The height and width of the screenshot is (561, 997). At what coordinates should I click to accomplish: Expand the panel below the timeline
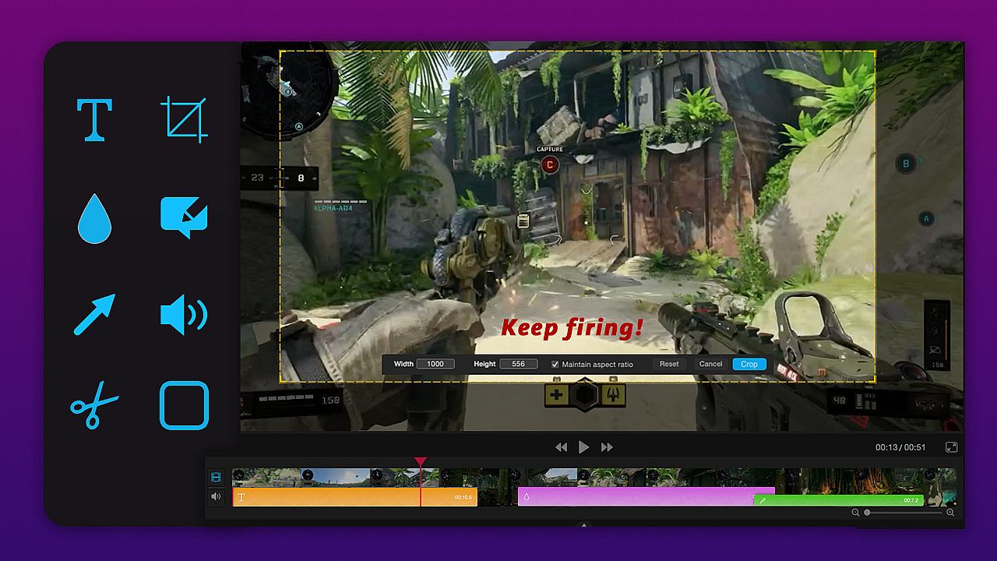(x=584, y=525)
